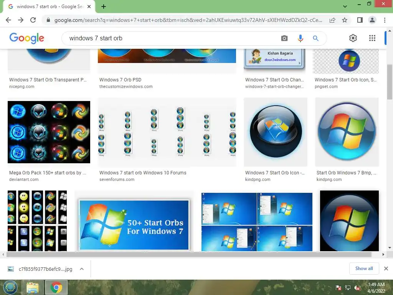
Task: Open the clock showing 1:49 AM
Action: (x=376, y=288)
